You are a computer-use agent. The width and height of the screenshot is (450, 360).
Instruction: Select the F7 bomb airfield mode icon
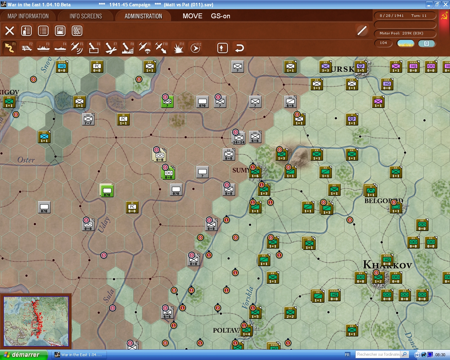tap(111, 48)
